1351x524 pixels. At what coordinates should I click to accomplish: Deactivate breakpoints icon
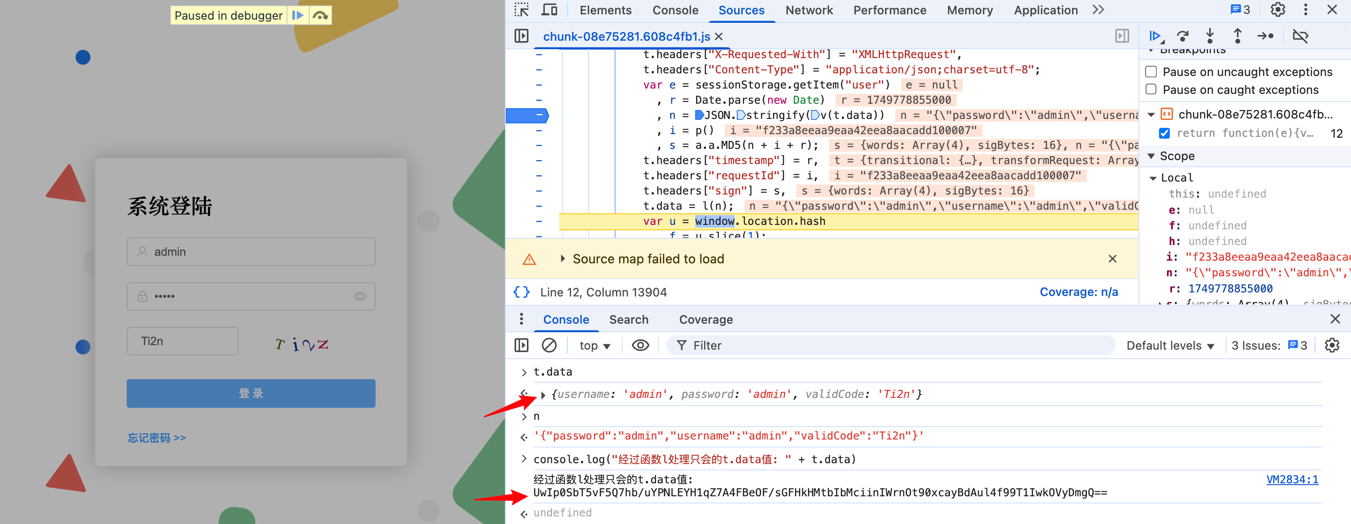1300,36
